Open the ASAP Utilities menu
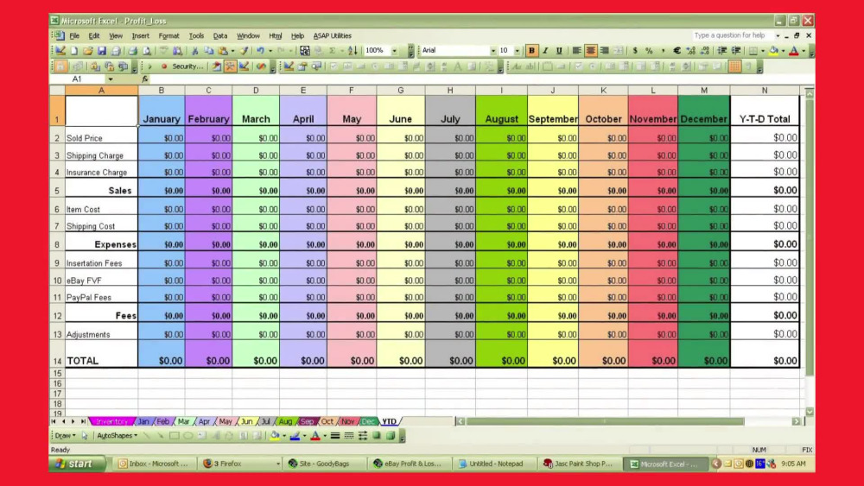Screen dimensions: 864x486 (333, 35)
